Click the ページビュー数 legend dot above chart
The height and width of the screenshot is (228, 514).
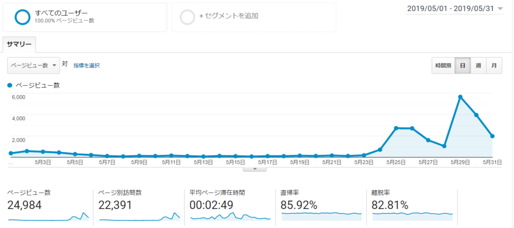pos(10,85)
